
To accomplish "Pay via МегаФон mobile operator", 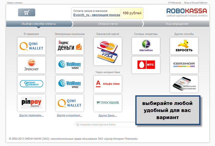I will [x=146, y=46].
